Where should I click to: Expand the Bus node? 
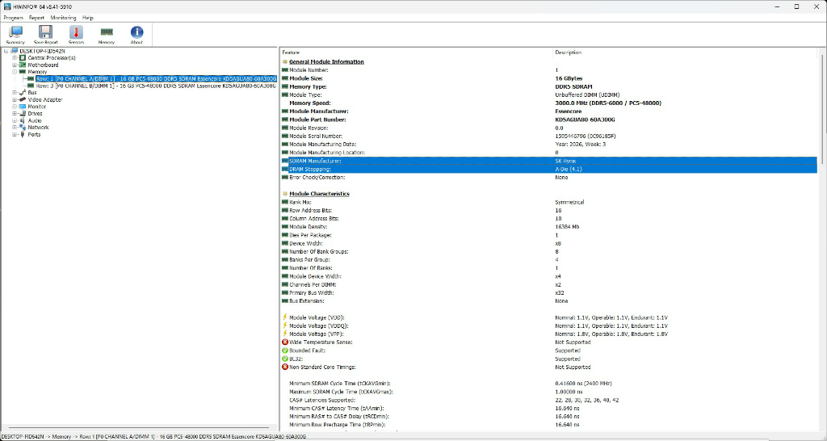(15, 92)
